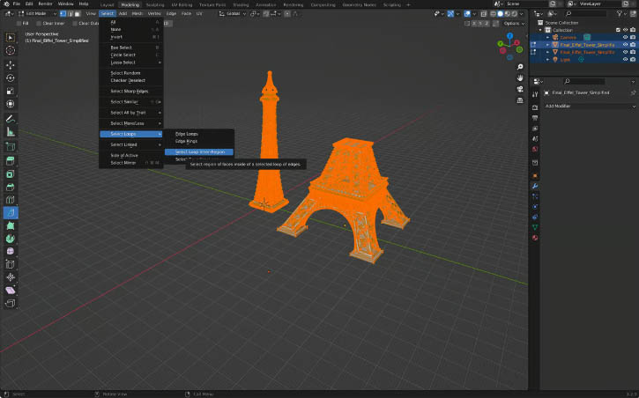Switch to the Sculpting workspace tab
The image size is (639, 398).
click(154, 4)
